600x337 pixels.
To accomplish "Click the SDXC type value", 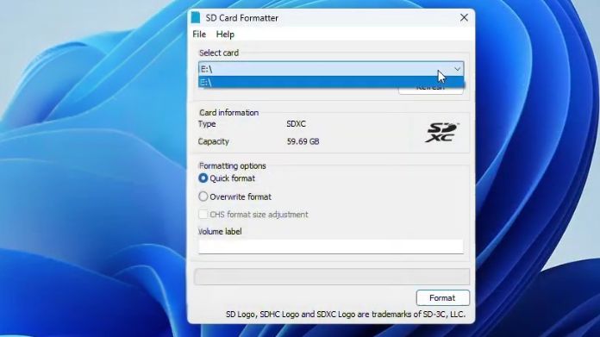I will (x=297, y=124).
